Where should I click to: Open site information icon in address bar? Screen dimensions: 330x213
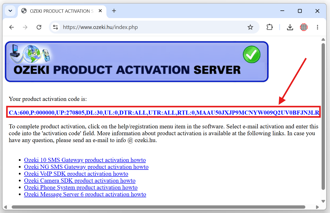(x=55, y=27)
